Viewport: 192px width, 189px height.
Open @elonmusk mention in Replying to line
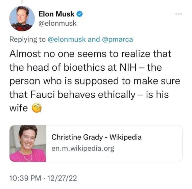pos(67,40)
